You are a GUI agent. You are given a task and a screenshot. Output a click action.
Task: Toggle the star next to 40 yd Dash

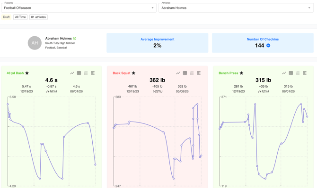coord(27,73)
